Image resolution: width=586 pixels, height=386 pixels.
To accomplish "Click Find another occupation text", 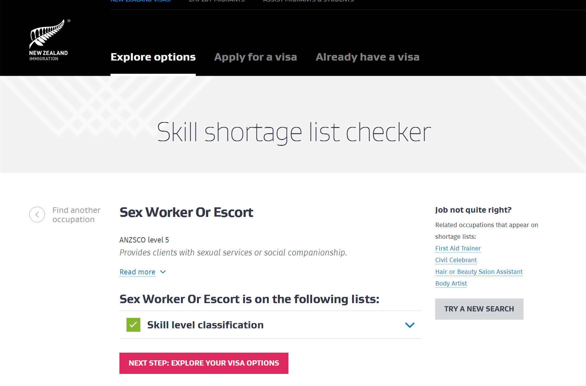I will click(76, 215).
